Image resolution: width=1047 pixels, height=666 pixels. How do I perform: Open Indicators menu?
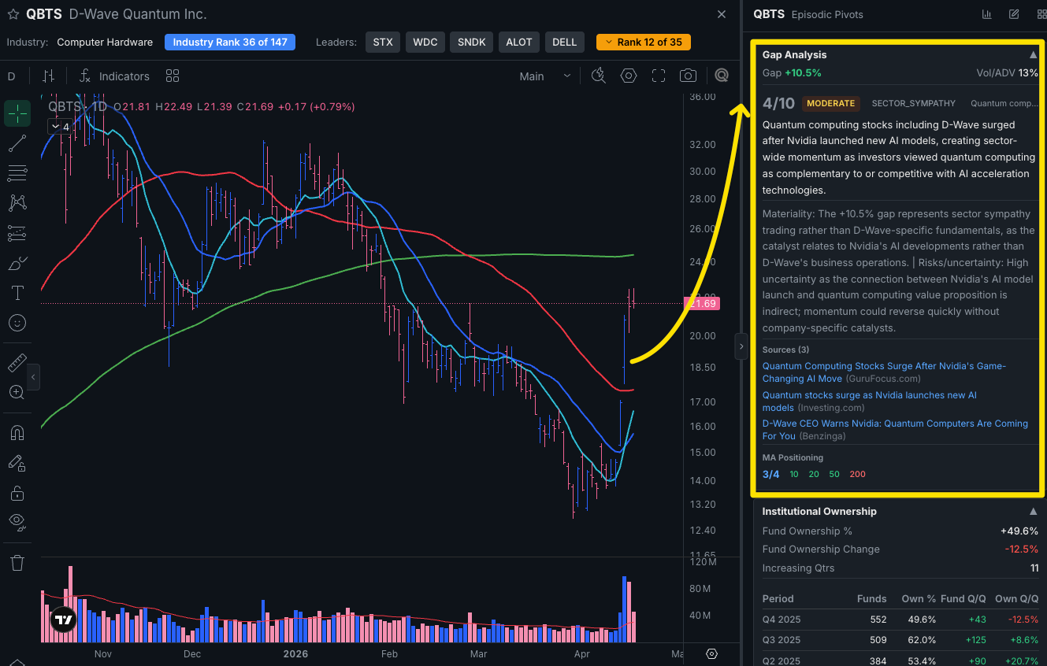pyautogui.click(x=114, y=76)
